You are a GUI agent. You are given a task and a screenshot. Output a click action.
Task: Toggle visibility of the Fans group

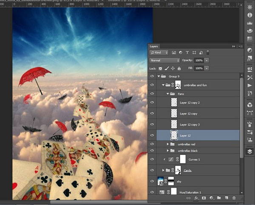tap(152, 93)
